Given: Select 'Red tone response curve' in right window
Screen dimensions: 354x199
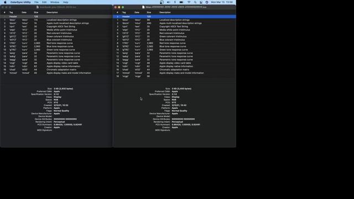Looking at the screenshot, I should tap(174, 43).
